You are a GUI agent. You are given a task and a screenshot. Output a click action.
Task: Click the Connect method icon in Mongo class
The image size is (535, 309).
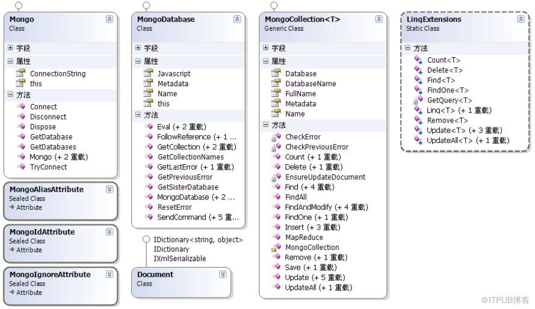coord(21,106)
